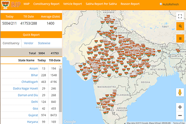Click Gujarat's Till-Date value 8473
Viewport: 186px width, 124px height.
[54, 115]
